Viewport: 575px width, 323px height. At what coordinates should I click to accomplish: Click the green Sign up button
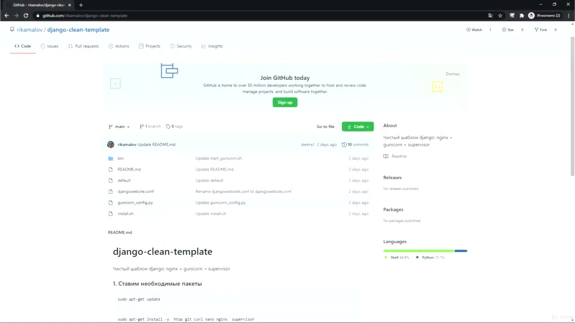[x=285, y=102]
